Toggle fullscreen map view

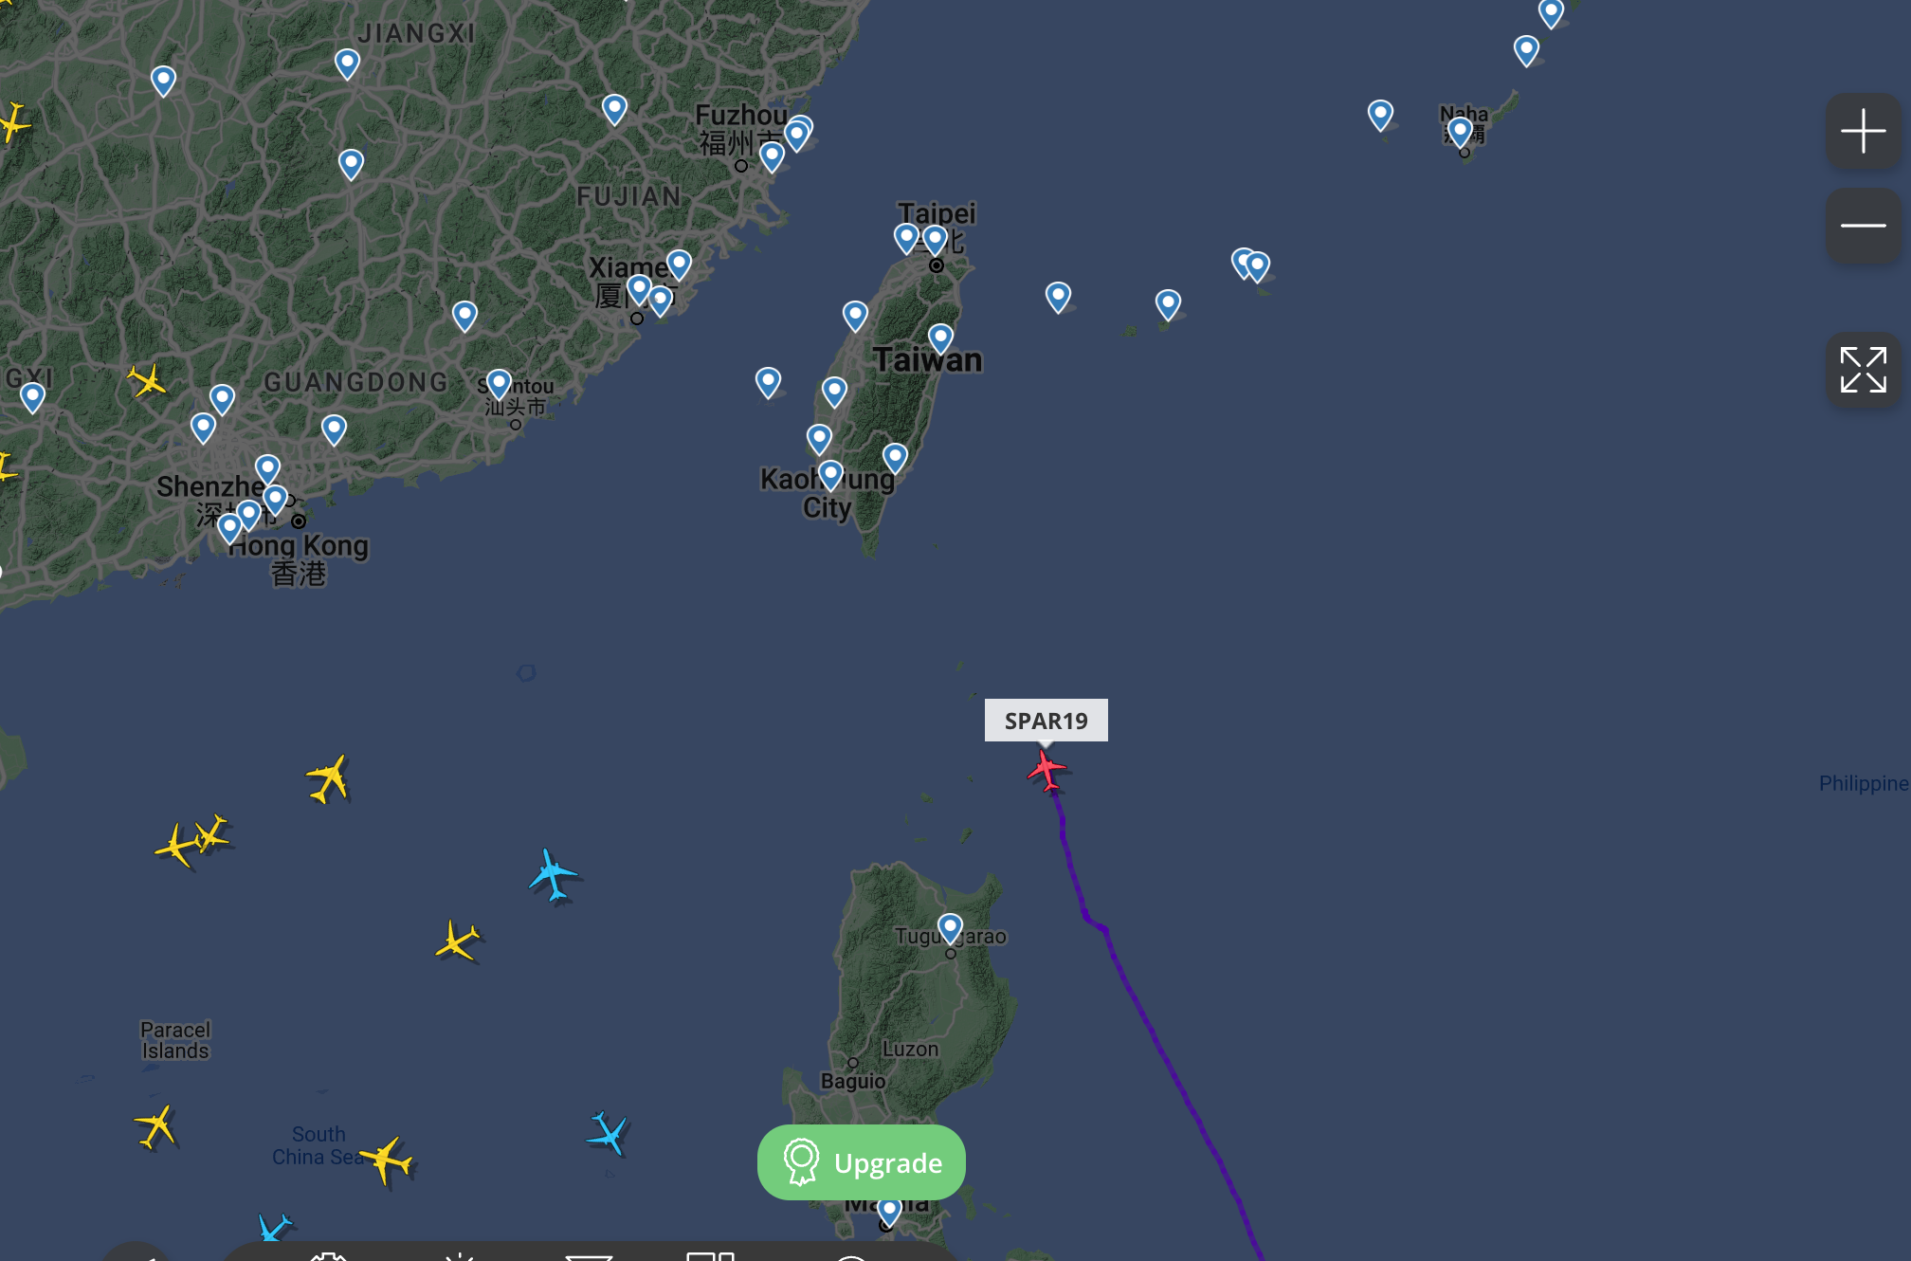[1863, 370]
